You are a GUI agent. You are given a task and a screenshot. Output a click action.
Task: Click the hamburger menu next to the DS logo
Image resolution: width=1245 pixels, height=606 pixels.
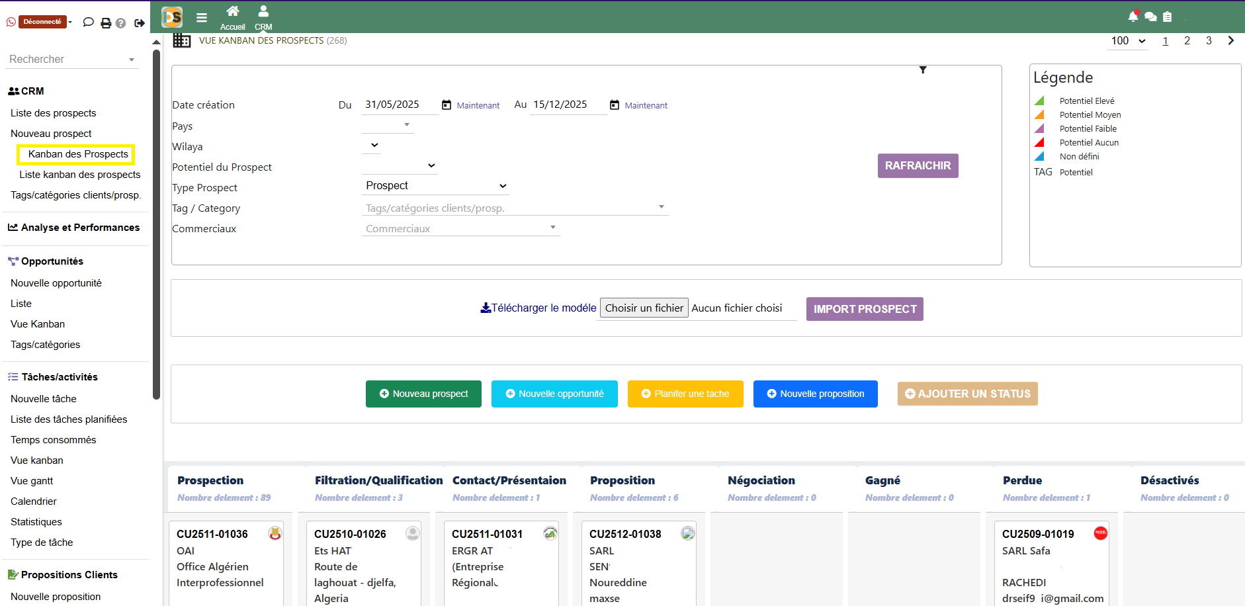tap(202, 17)
